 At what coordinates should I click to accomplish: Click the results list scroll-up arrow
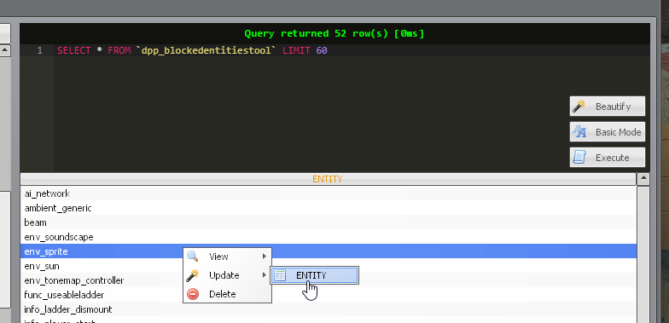pos(643,179)
